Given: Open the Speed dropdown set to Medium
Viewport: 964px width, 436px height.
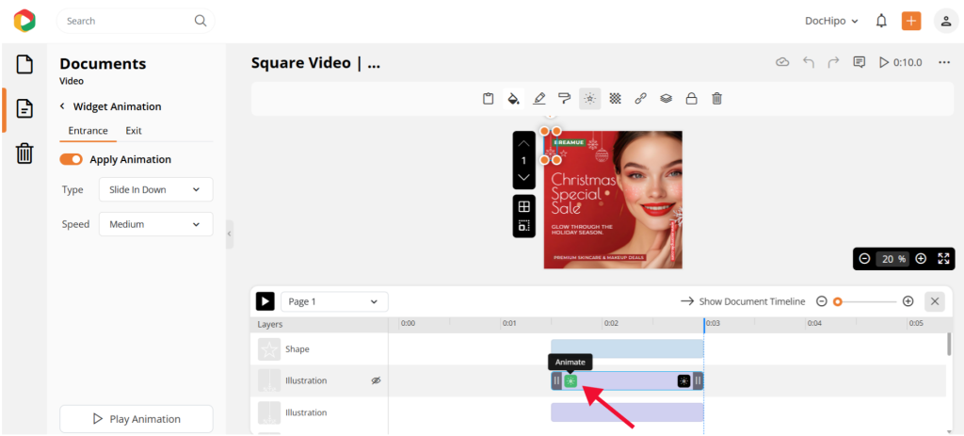Looking at the screenshot, I should click(x=155, y=224).
